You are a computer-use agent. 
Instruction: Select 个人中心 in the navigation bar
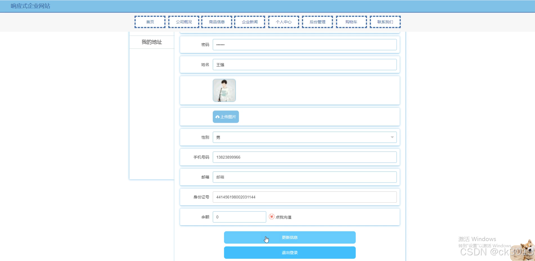click(x=283, y=22)
